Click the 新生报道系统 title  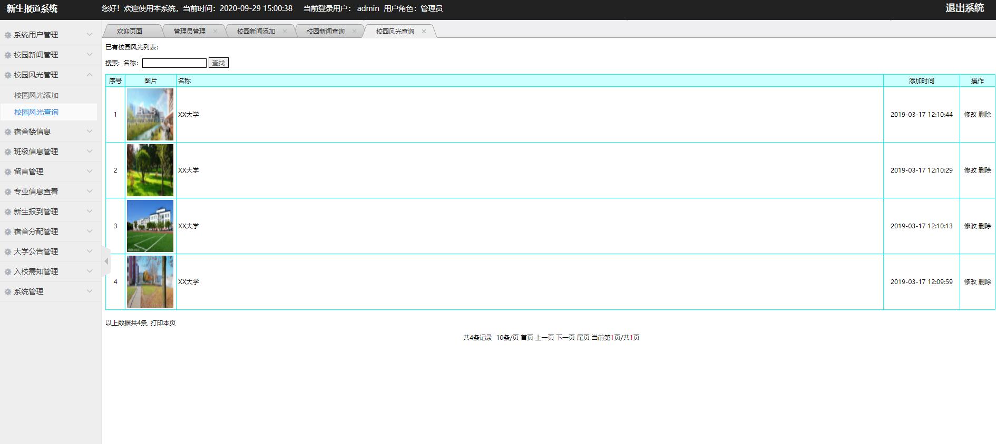pos(32,8)
